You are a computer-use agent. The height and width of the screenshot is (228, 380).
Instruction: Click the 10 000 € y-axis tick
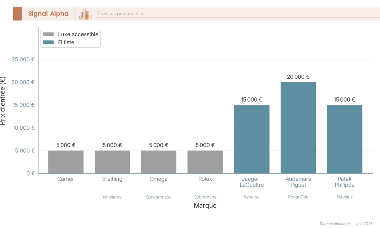click(x=23, y=128)
